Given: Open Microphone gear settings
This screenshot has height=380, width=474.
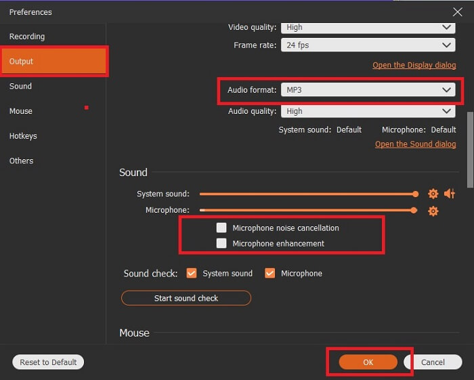Looking at the screenshot, I should pyautogui.click(x=433, y=211).
